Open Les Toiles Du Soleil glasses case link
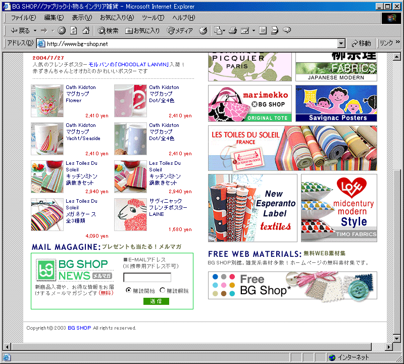Screen dimensions: 404x364 (81, 211)
